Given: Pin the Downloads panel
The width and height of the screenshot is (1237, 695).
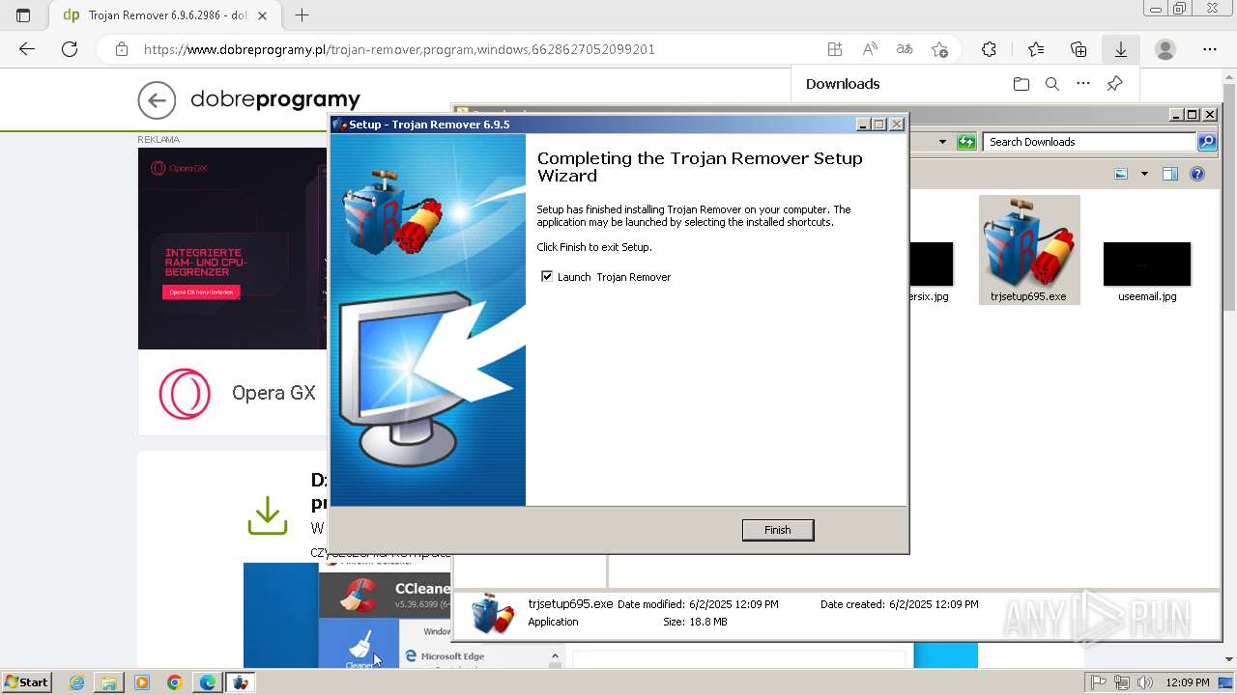Looking at the screenshot, I should coord(1114,84).
